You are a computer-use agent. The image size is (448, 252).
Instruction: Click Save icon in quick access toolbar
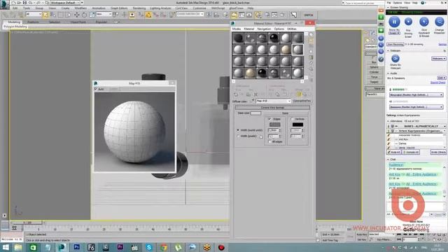[24, 3]
